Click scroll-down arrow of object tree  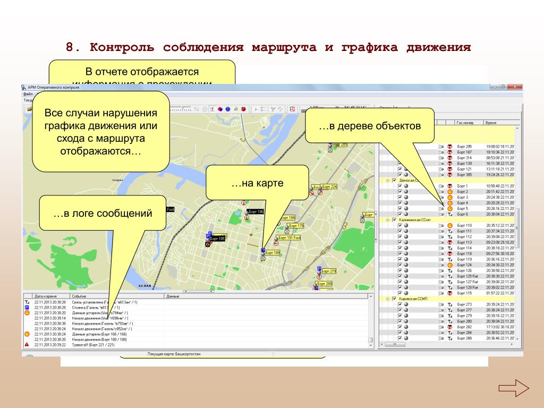click(517, 338)
